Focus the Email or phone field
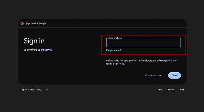Viewport: 204px width, 112px height. pos(143,43)
